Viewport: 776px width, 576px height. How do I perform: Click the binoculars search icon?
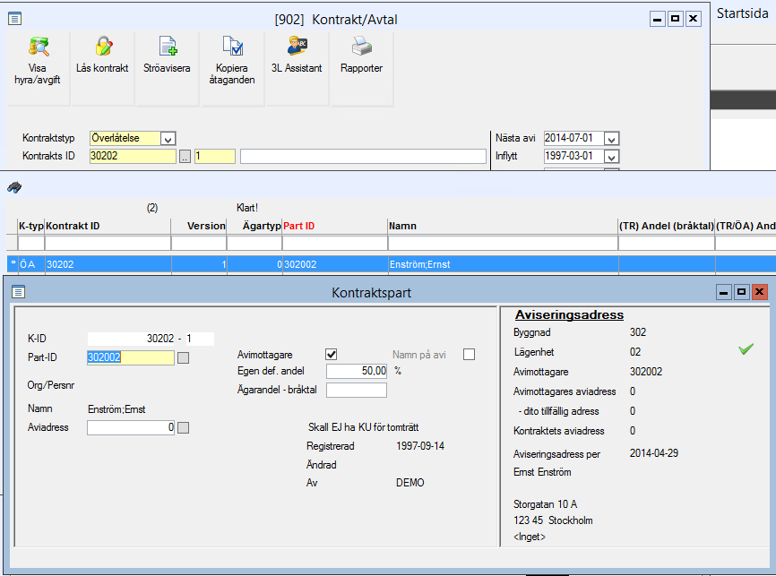pos(14,187)
